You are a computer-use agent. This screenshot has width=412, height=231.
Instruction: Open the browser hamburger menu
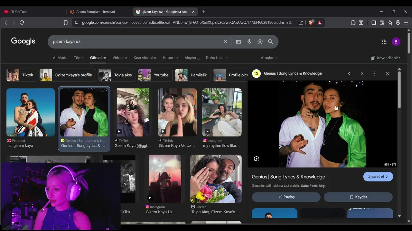coord(406,22)
